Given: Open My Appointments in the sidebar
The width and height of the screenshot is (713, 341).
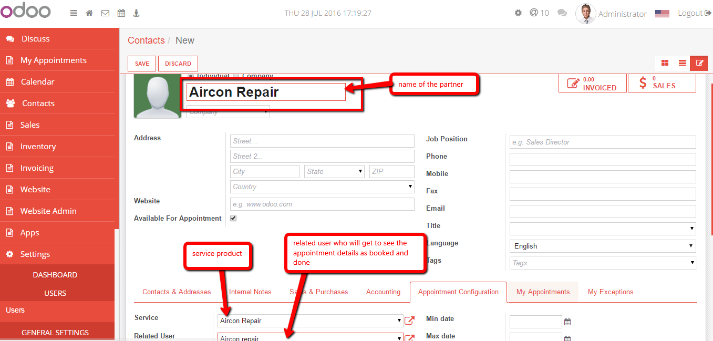Looking at the screenshot, I should point(57,60).
